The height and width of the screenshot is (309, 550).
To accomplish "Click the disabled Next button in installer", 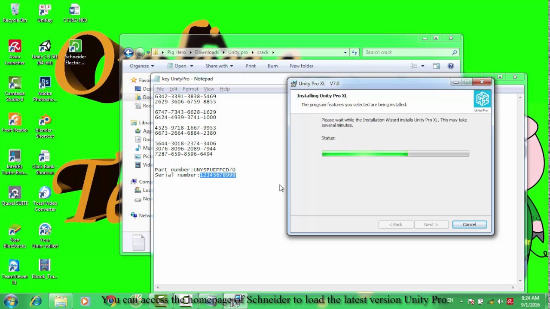I will tap(431, 224).
